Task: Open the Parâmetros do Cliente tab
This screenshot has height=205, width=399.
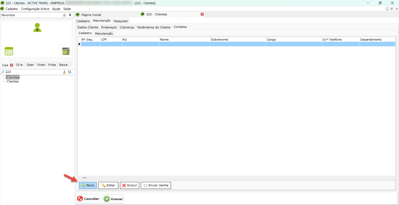Action: tap(154, 27)
